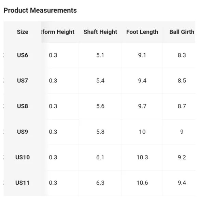
Task: Click the 6.3 shaft height cell
Action: 100,183
